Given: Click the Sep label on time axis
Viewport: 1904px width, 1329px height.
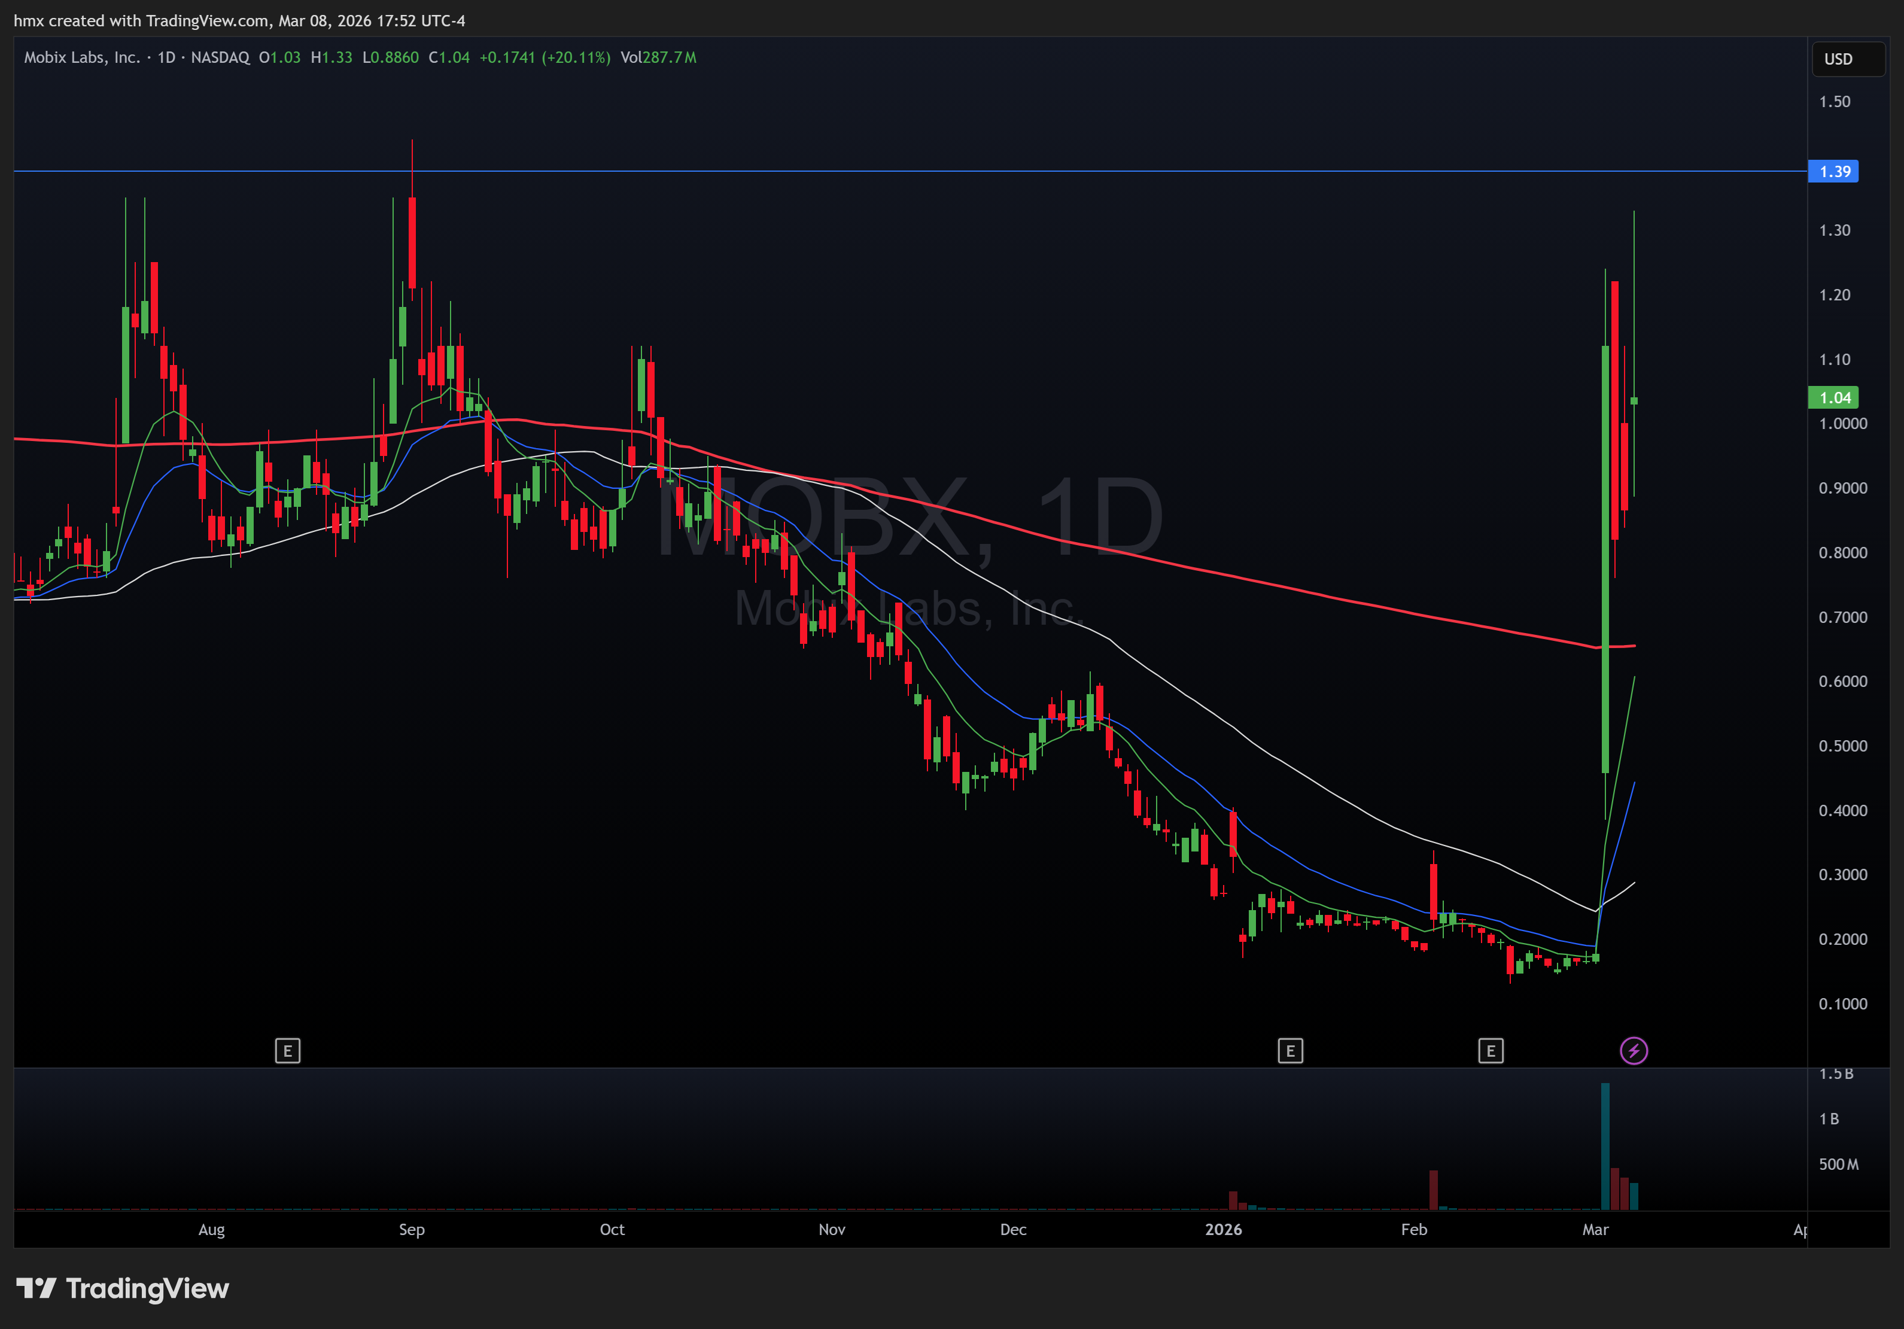Looking at the screenshot, I should (x=411, y=1228).
